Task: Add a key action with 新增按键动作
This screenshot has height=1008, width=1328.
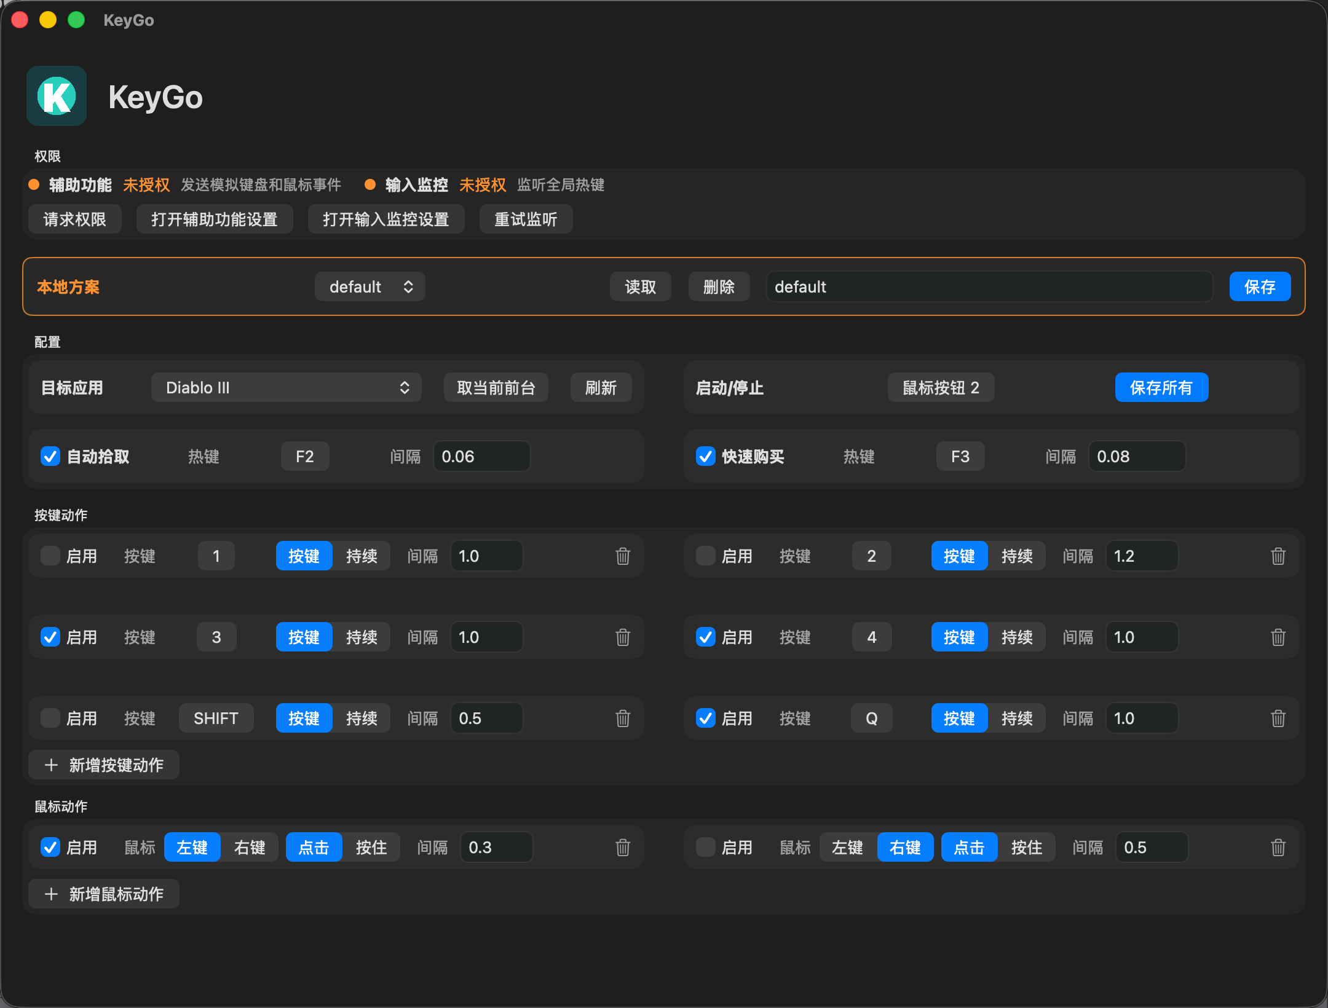Action: pyautogui.click(x=104, y=765)
